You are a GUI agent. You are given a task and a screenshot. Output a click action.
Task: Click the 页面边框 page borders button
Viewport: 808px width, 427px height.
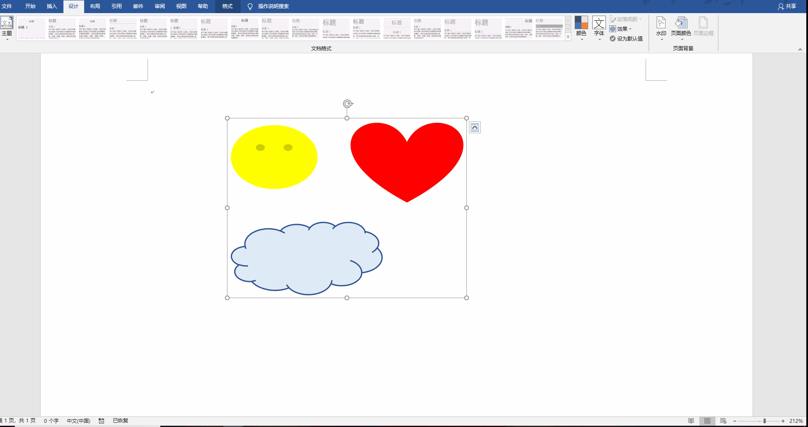click(x=704, y=27)
